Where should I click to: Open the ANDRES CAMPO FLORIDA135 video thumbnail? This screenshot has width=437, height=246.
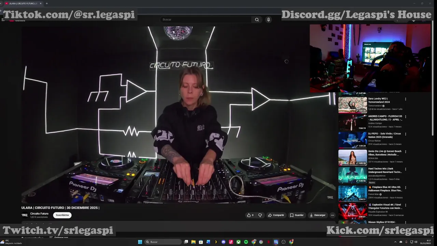(352, 122)
